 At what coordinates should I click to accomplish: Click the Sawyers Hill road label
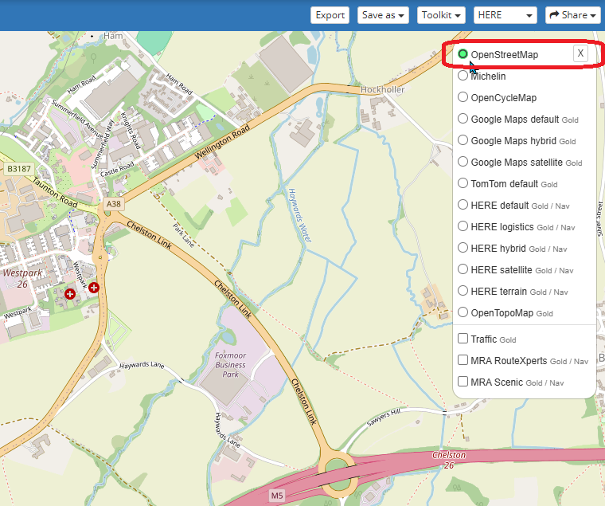pos(384,418)
